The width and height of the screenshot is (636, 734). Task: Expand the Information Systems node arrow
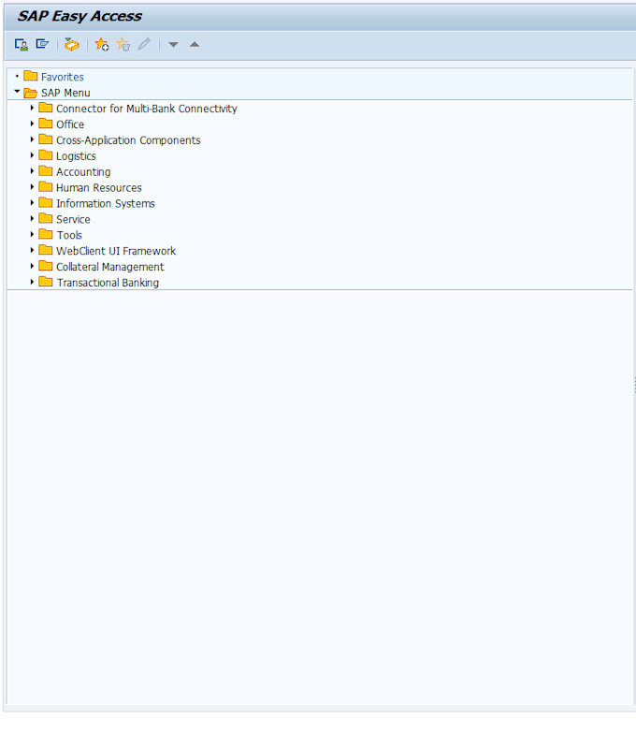[x=32, y=202]
